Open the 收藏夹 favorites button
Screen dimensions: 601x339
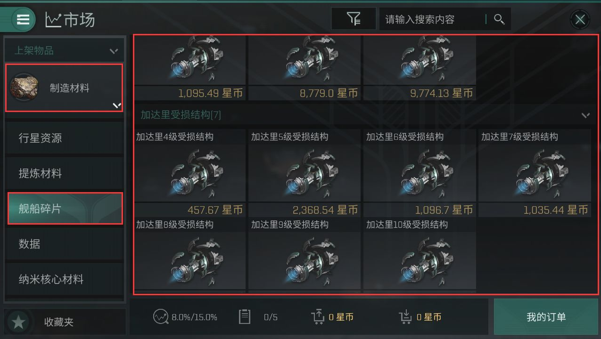click(65, 322)
